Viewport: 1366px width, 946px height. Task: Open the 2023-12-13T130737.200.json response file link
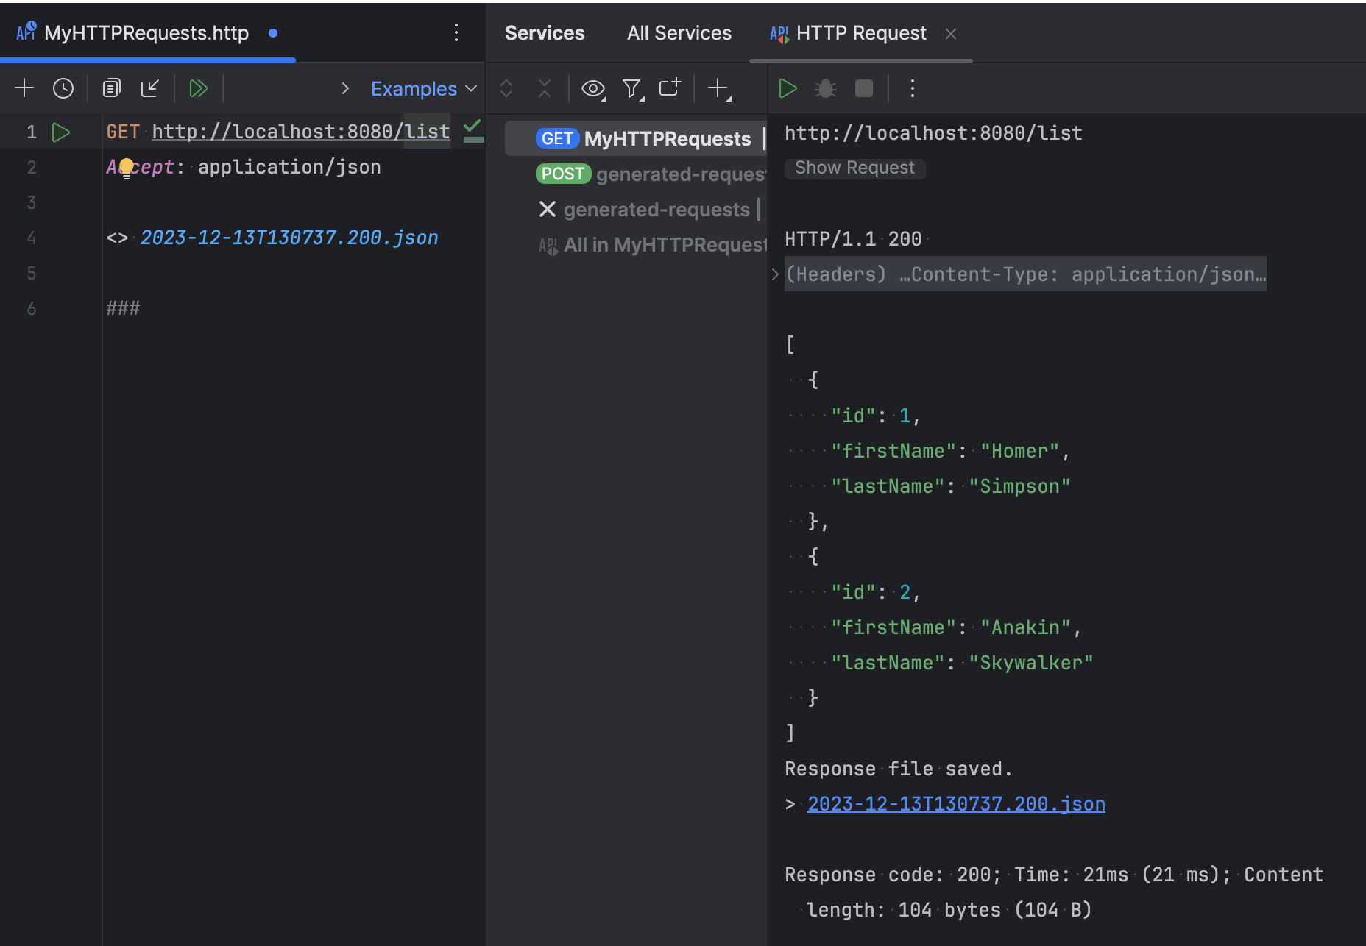pyautogui.click(x=955, y=803)
